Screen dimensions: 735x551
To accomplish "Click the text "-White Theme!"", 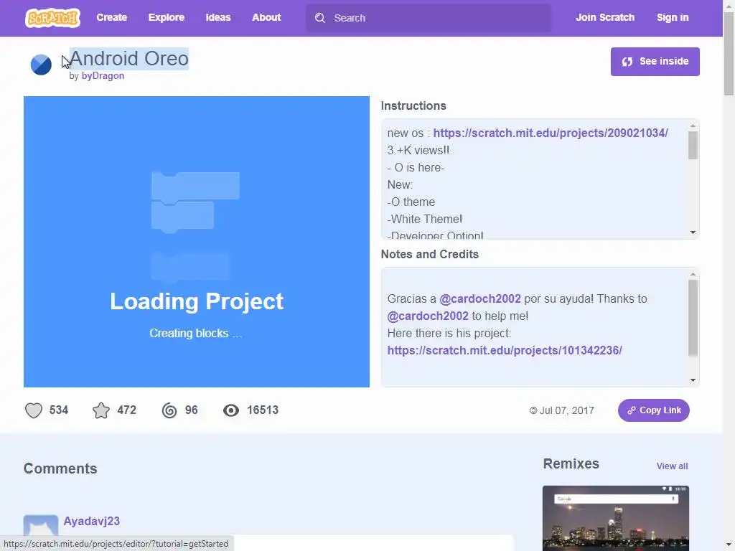I will [425, 220].
